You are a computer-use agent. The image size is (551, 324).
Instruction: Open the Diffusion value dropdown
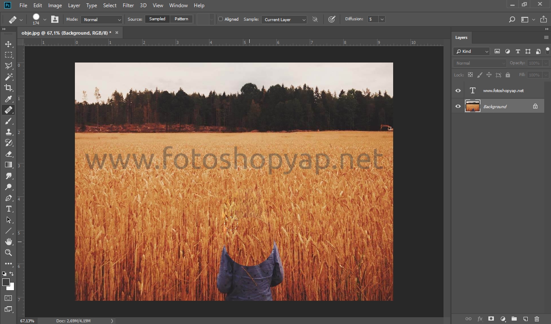382,19
